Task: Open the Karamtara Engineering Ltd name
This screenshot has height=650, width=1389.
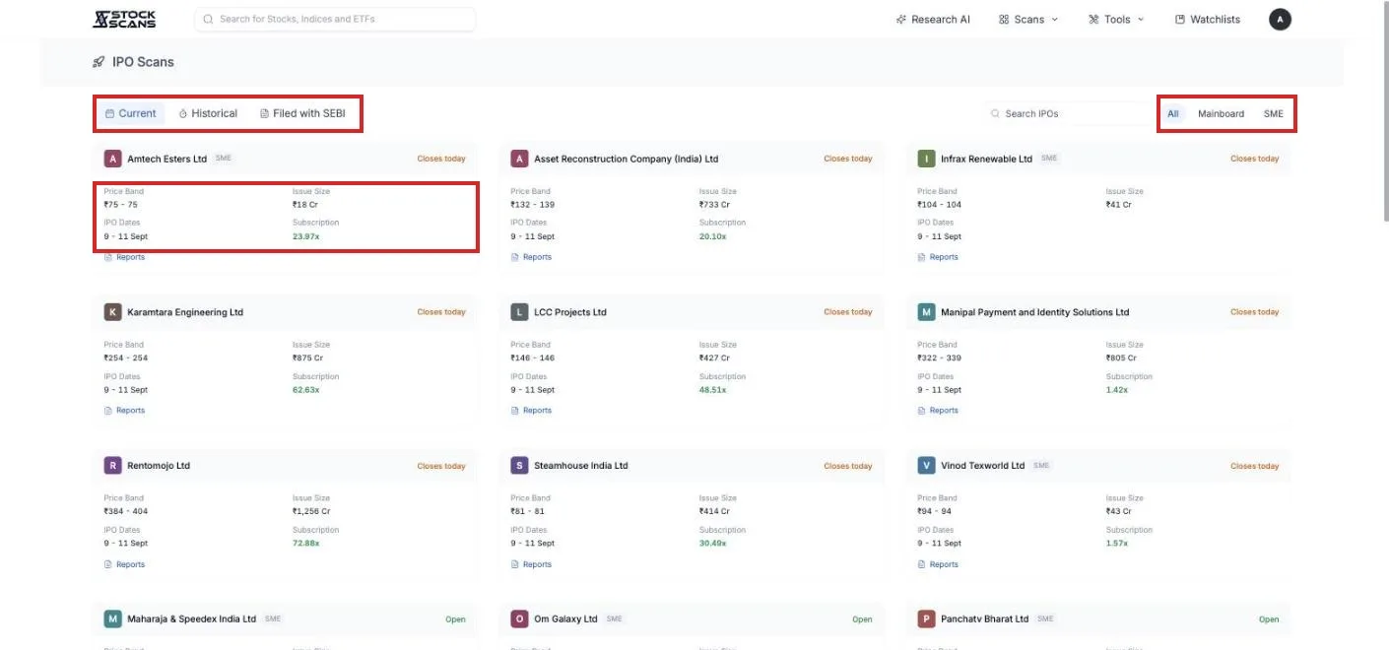Action: pyautogui.click(x=185, y=312)
